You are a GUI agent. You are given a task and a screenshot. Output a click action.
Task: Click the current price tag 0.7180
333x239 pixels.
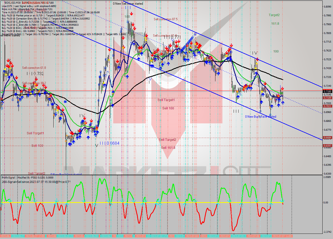click(327, 91)
